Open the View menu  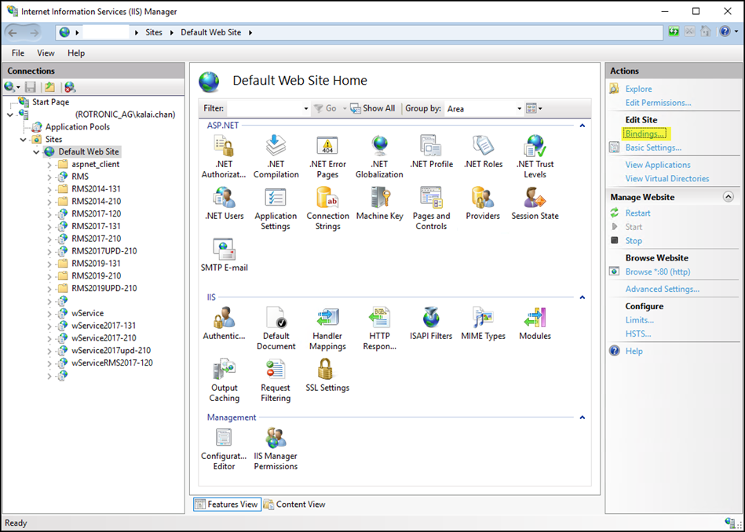click(46, 53)
